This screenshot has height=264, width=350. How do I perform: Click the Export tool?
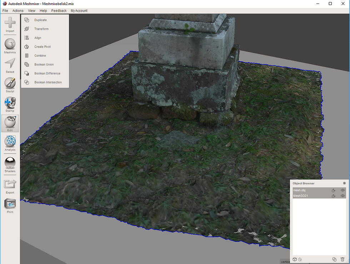[10, 186]
